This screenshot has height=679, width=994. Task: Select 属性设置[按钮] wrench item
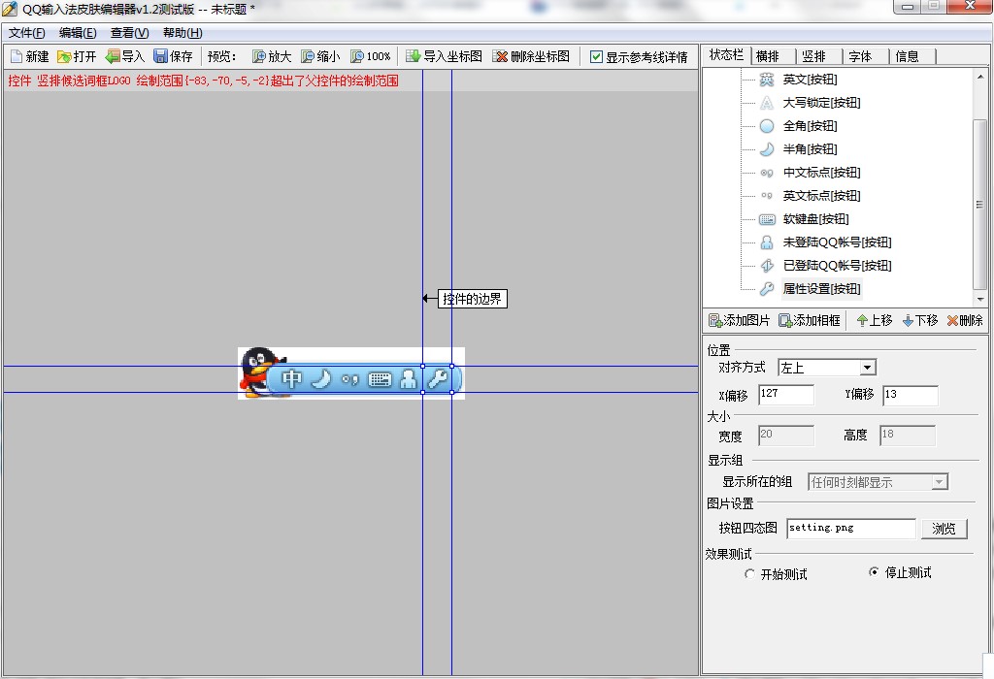point(821,289)
